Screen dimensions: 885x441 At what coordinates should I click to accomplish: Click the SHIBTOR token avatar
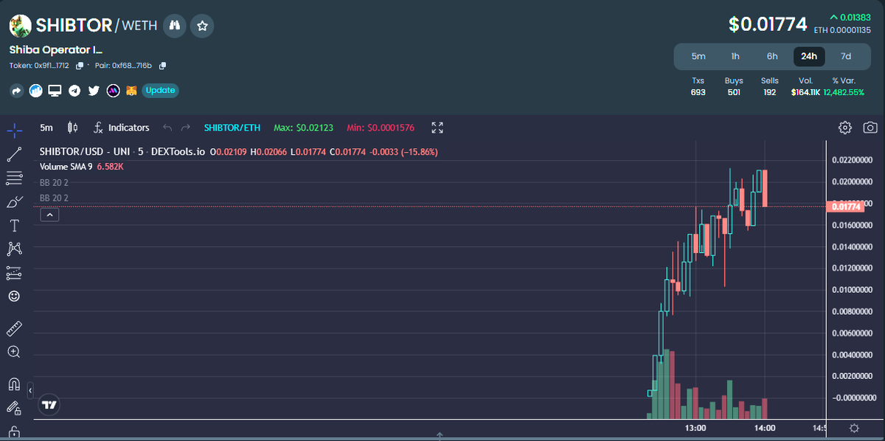tap(21, 27)
